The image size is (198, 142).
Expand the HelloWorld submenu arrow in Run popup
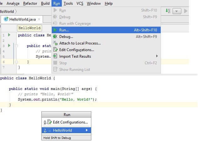[x=87, y=130]
